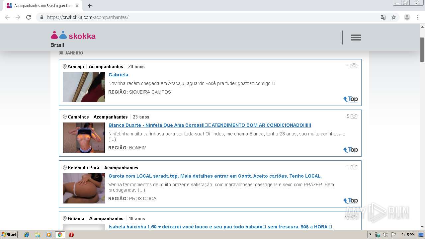
Task: Open the Chrome profile avatar
Action: point(407,17)
